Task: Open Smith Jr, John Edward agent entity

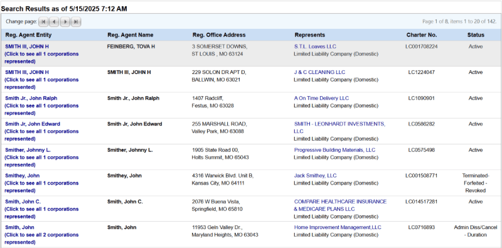Action: (33, 124)
